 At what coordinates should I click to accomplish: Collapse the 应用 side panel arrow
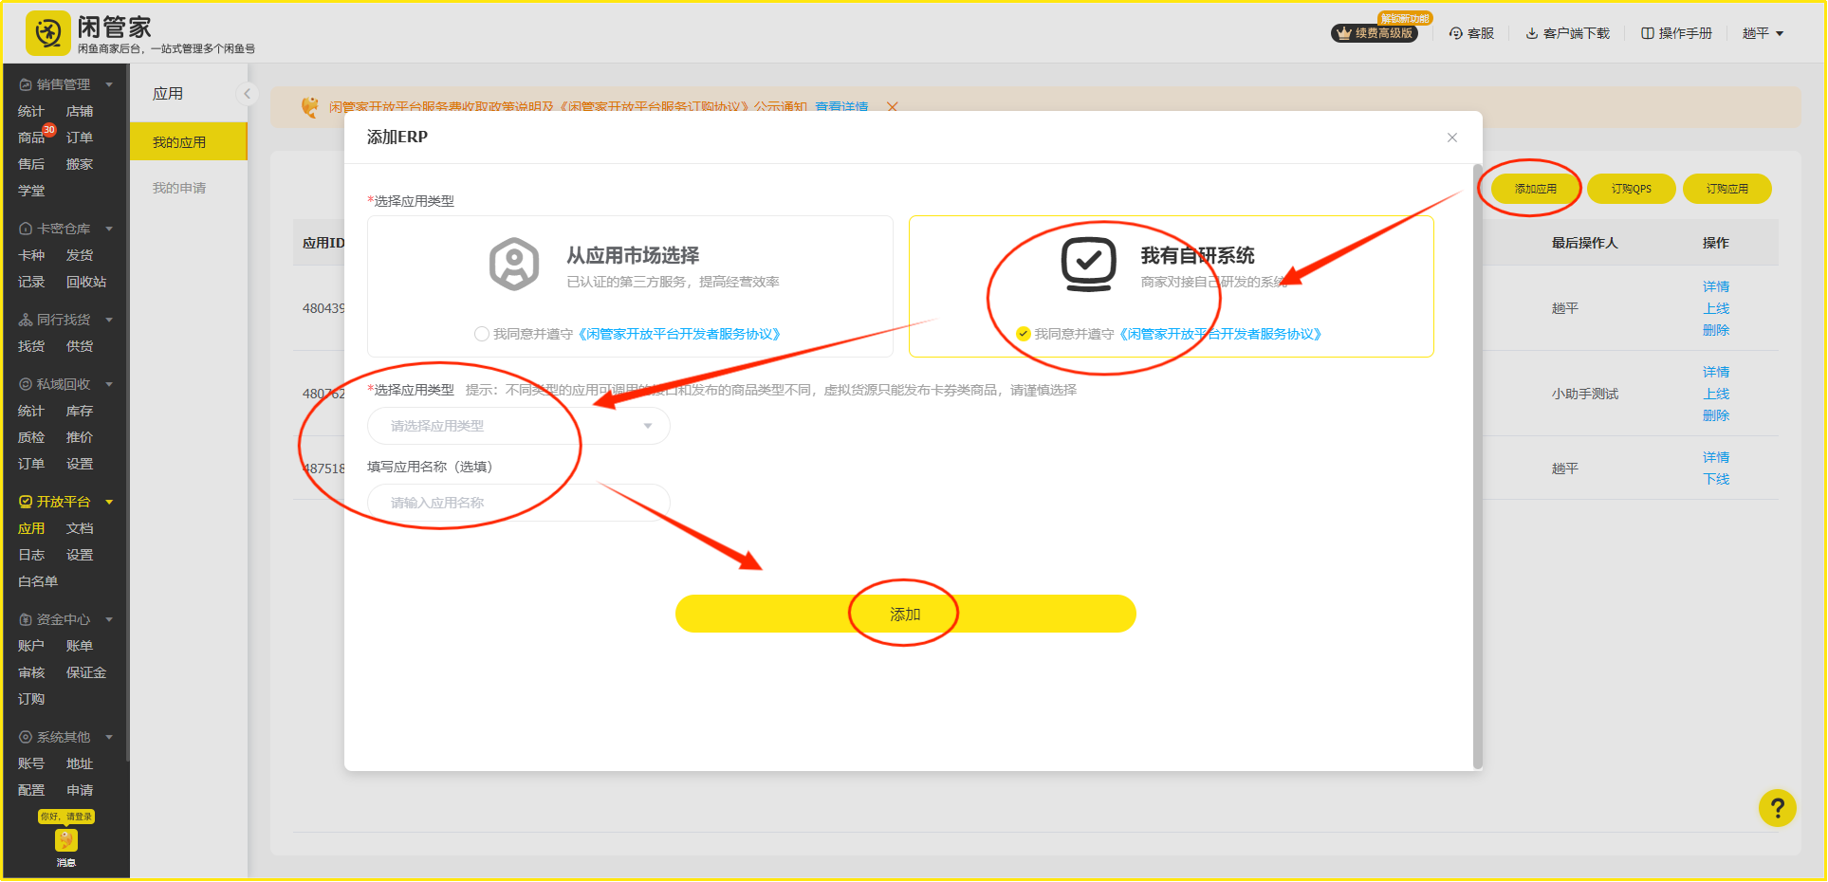(x=247, y=94)
